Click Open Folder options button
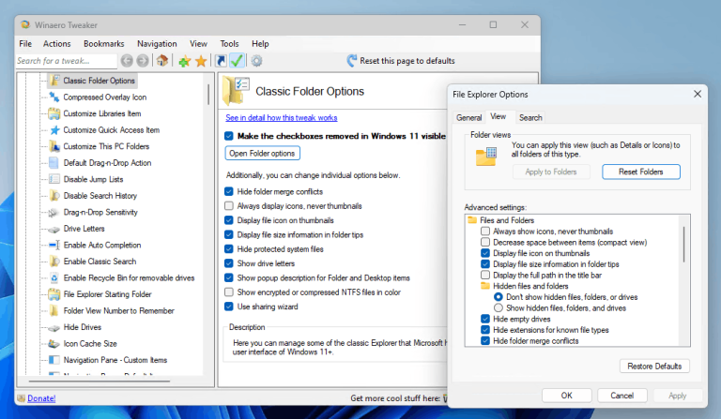Image resolution: width=721 pixels, height=419 pixels. (262, 154)
